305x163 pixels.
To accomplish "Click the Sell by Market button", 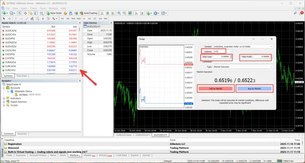I will (x=216, y=89).
